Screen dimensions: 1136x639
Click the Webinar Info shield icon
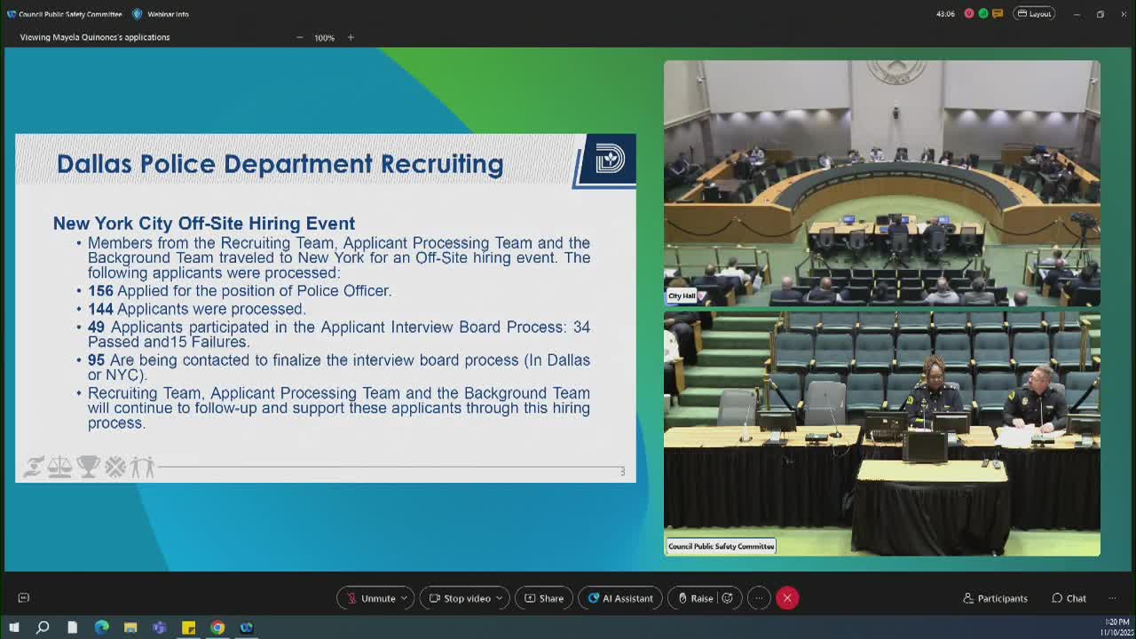pyautogui.click(x=138, y=14)
